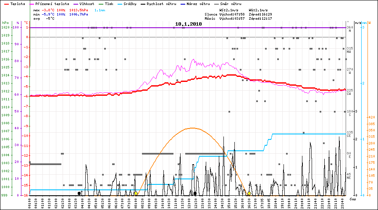
Task: Click the green Tlak legend line
Action: pos(100,4)
